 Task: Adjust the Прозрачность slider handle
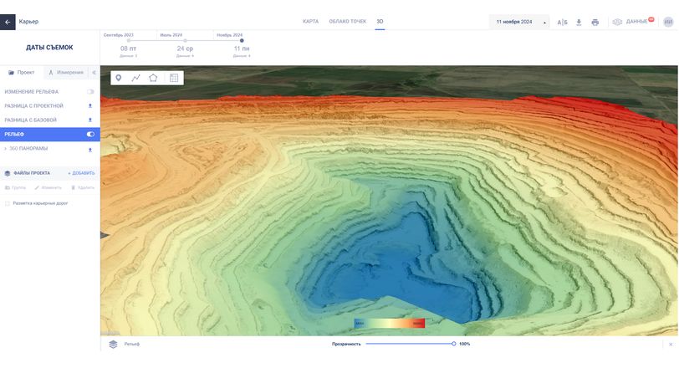point(453,344)
